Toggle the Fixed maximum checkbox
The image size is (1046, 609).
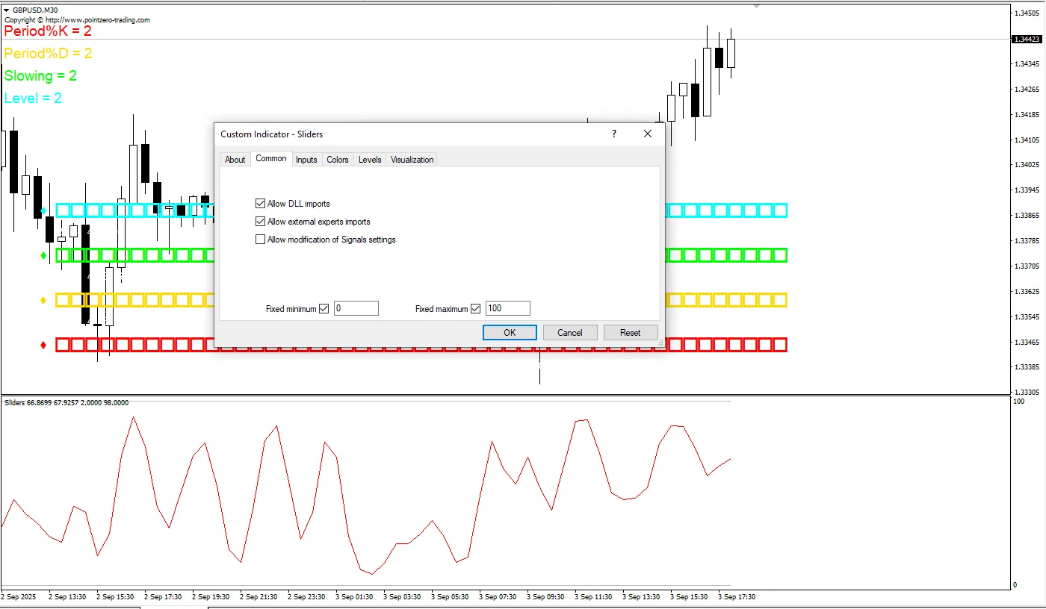(476, 309)
